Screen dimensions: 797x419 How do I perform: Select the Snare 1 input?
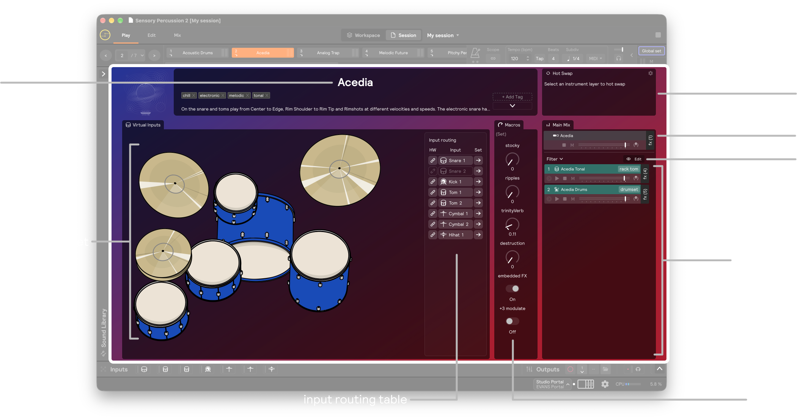[456, 160]
